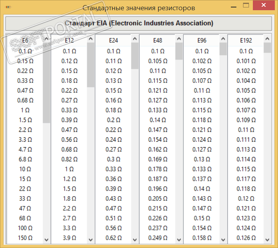Select 0.126 Ω in the E192 list
The width and height of the screenshot is (278, 248).
[x=246, y=238]
